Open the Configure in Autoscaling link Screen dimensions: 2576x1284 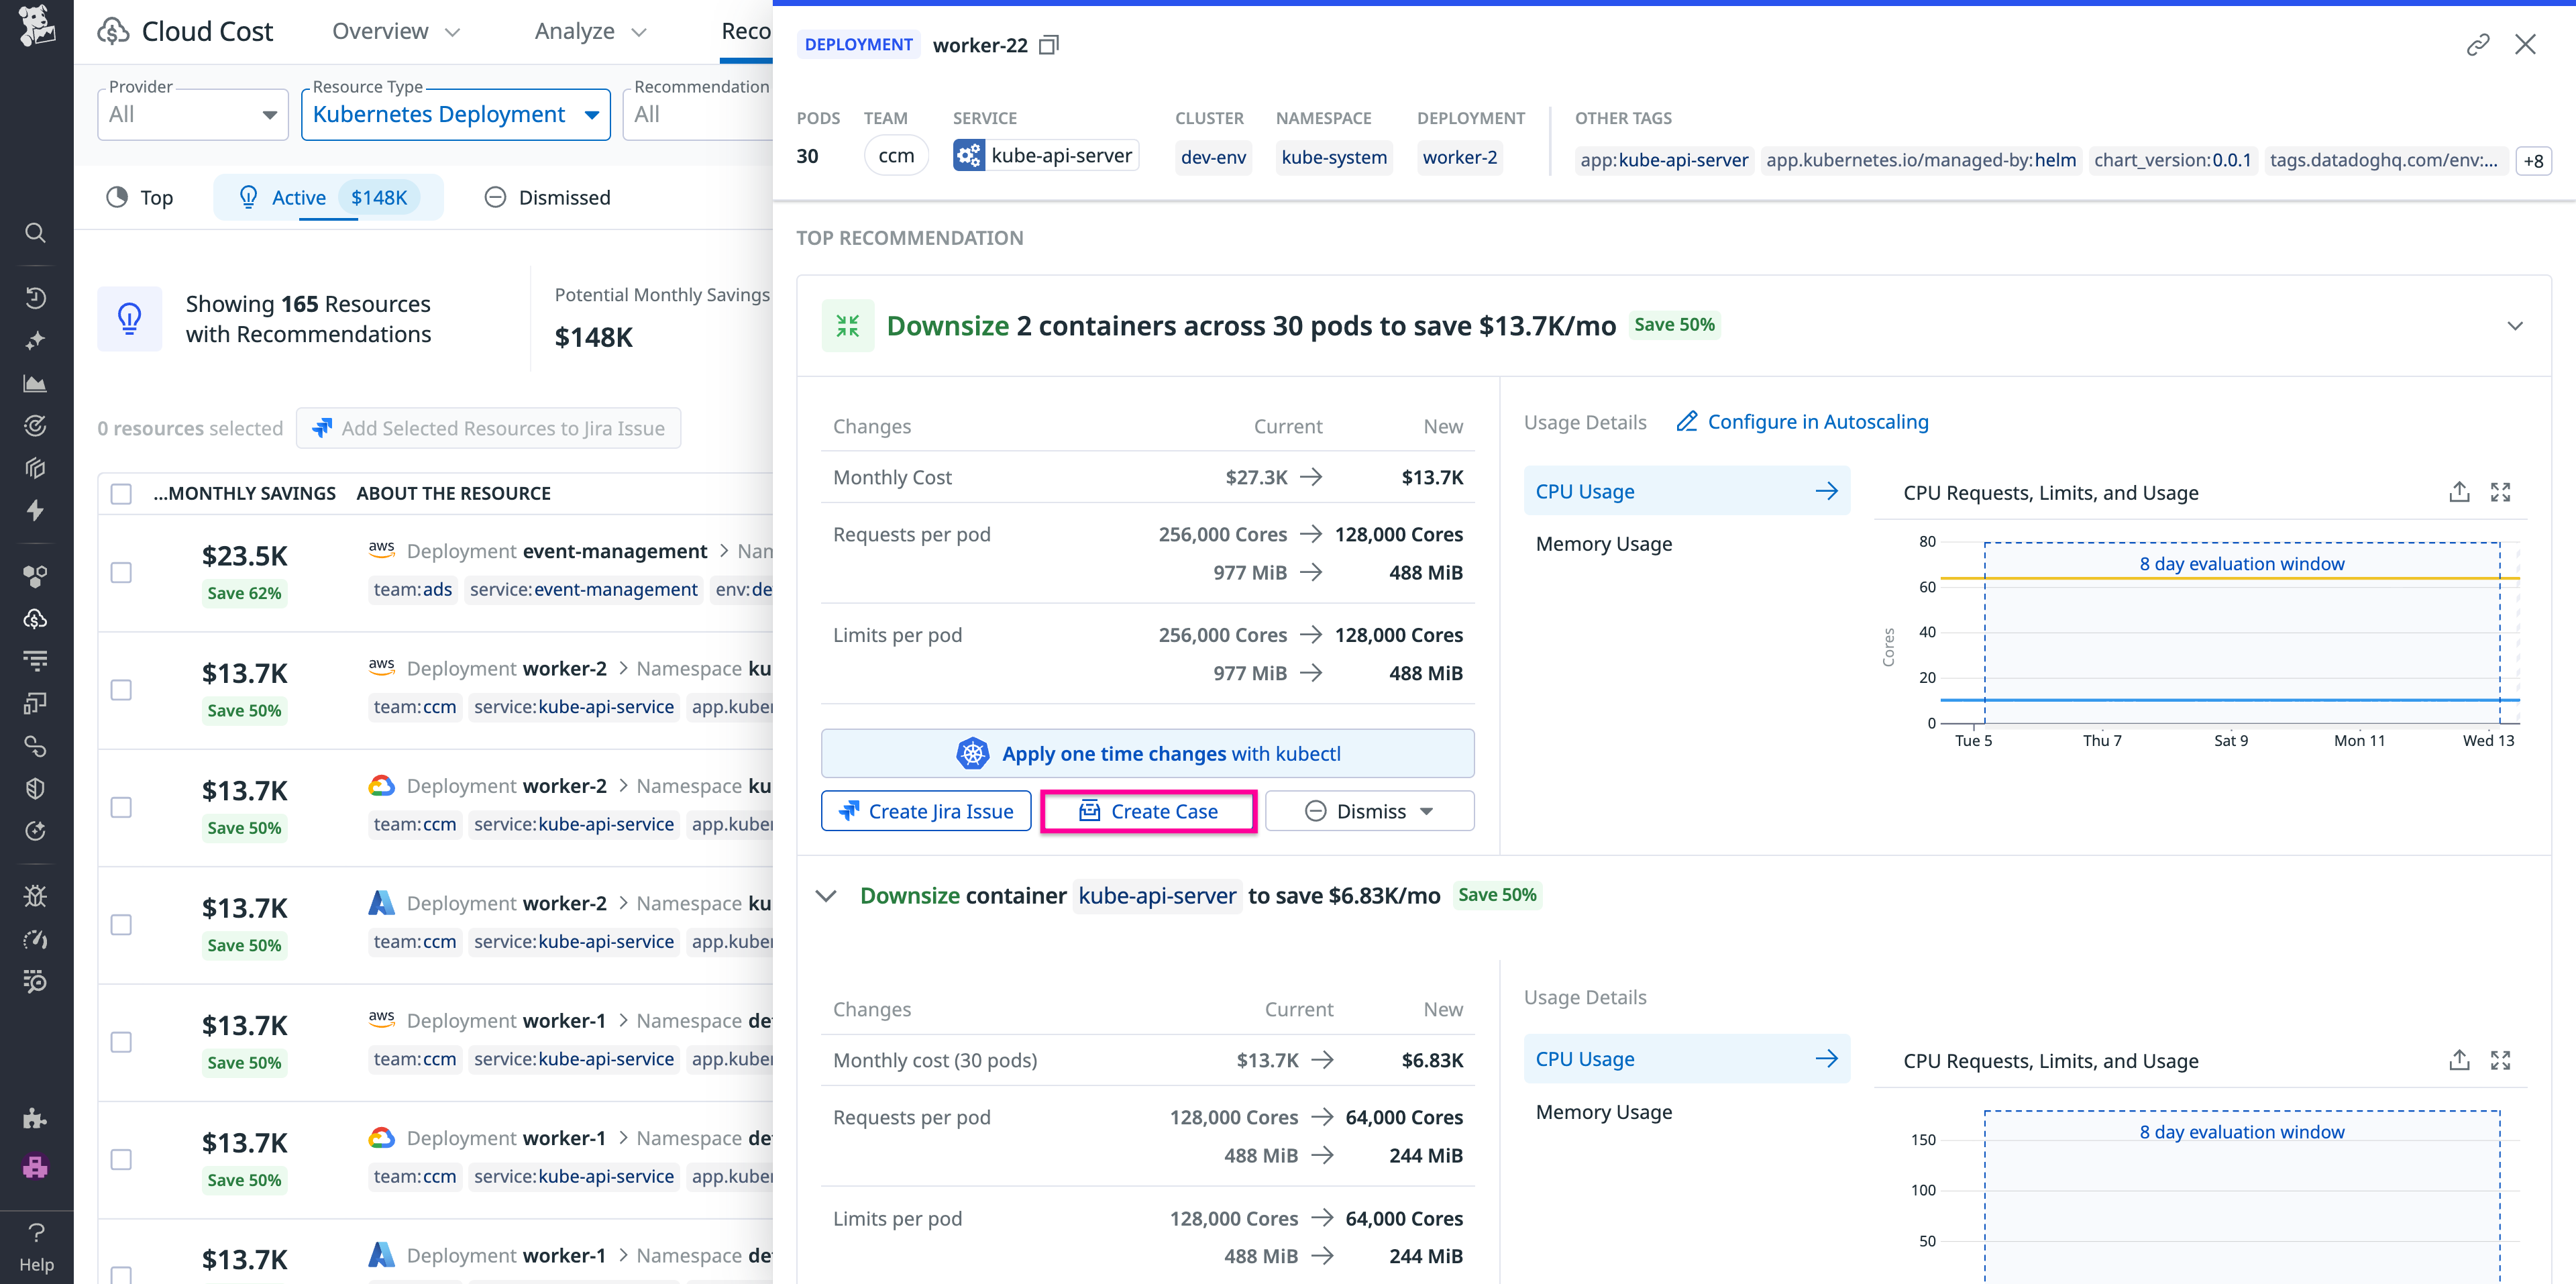pos(1818,421)
